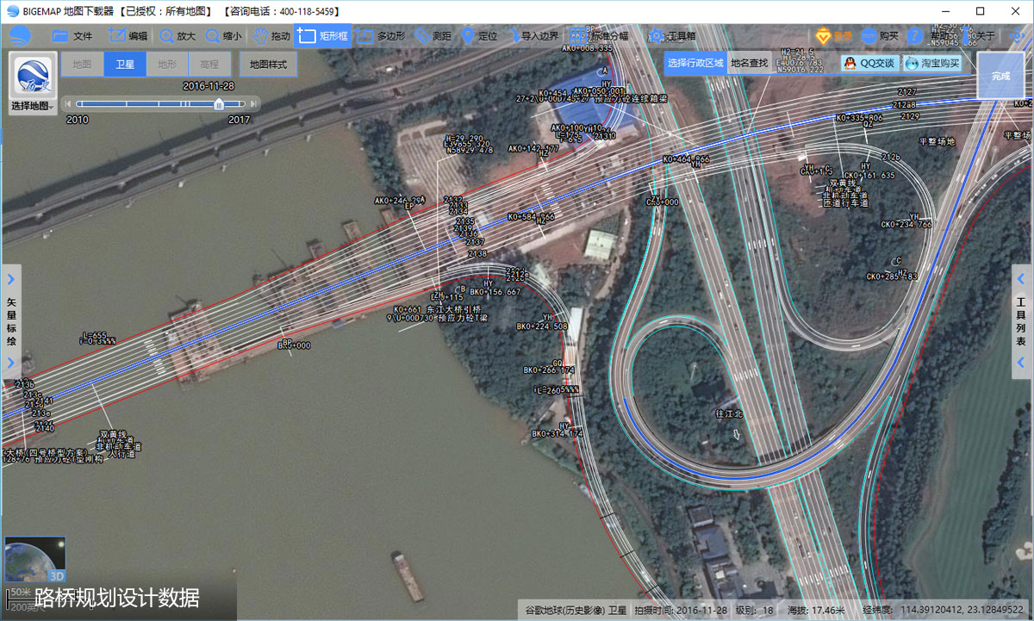Select the 地名查找 place search tab
The width and height of the screenshot is (1034, 621).
tap(749, 63)
